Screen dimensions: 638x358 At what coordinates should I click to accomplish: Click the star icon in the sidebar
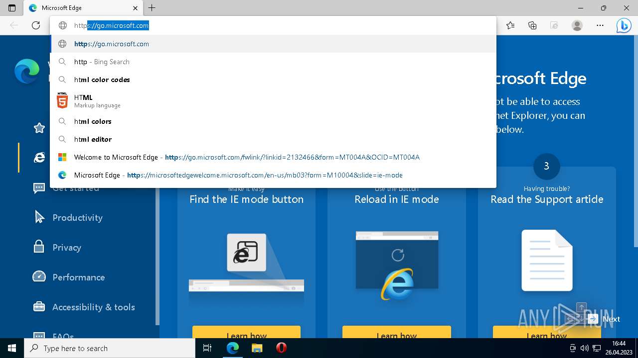pyautogui.click(x=39, y=128)
